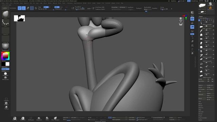Enable Edit mode button
Viewport: 217px width, 122px height.
[20, 8]
